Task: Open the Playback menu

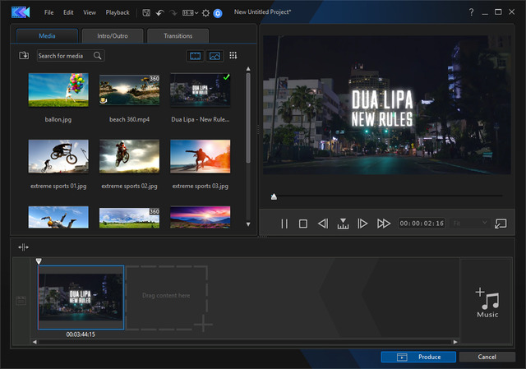Action: [x=118, y=13]
